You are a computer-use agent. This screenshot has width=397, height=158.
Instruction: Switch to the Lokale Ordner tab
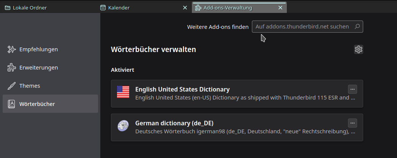click(x=30, y=8)
